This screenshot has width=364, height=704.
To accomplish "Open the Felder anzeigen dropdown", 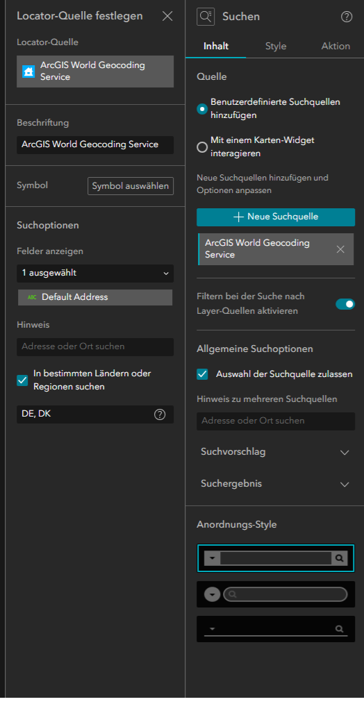I will pyautogui.click(x=95, y=273).
